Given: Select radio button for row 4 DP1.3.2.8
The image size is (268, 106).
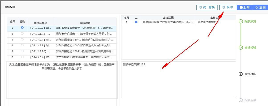Looking at the screenshot, I should (22, 45).
